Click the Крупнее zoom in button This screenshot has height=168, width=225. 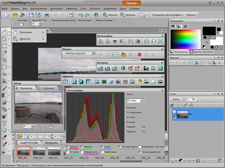[128, 15]
